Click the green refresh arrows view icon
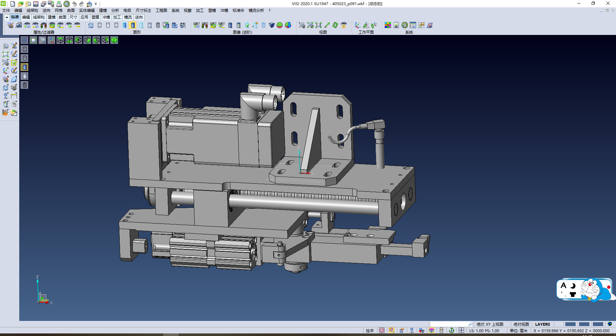 pos(335,25)
